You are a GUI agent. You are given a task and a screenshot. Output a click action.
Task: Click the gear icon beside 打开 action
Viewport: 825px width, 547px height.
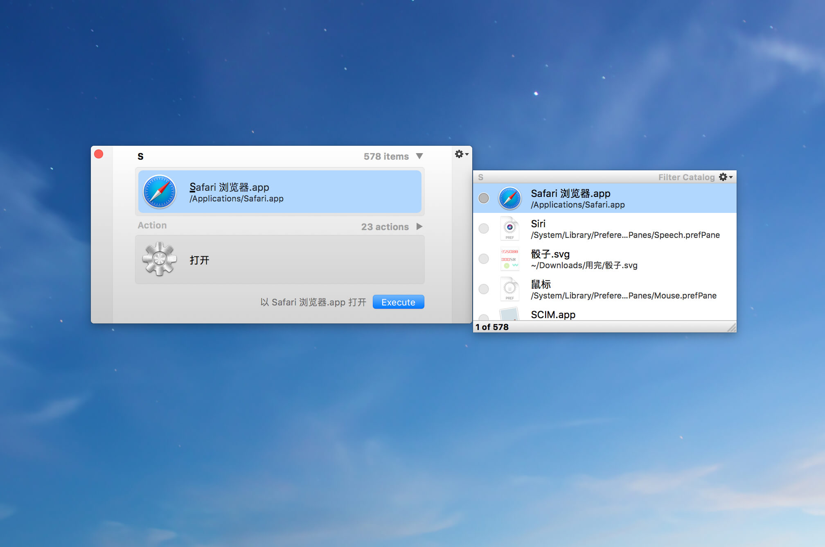(160, 259)
